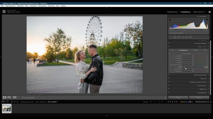Go forward to next photo source

pyautogui.click(x=17, y=102)
